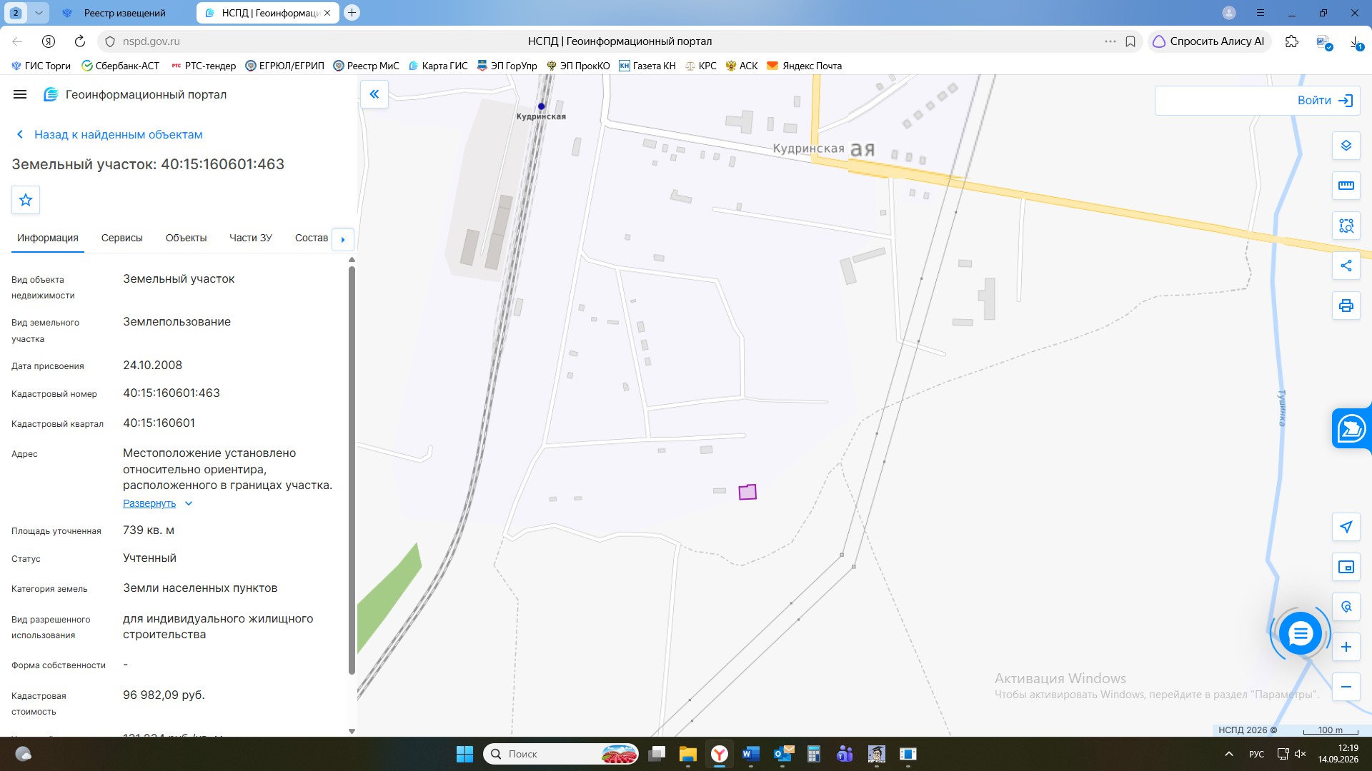
Task: Click the Войти login button
Action: (1257, 101)
